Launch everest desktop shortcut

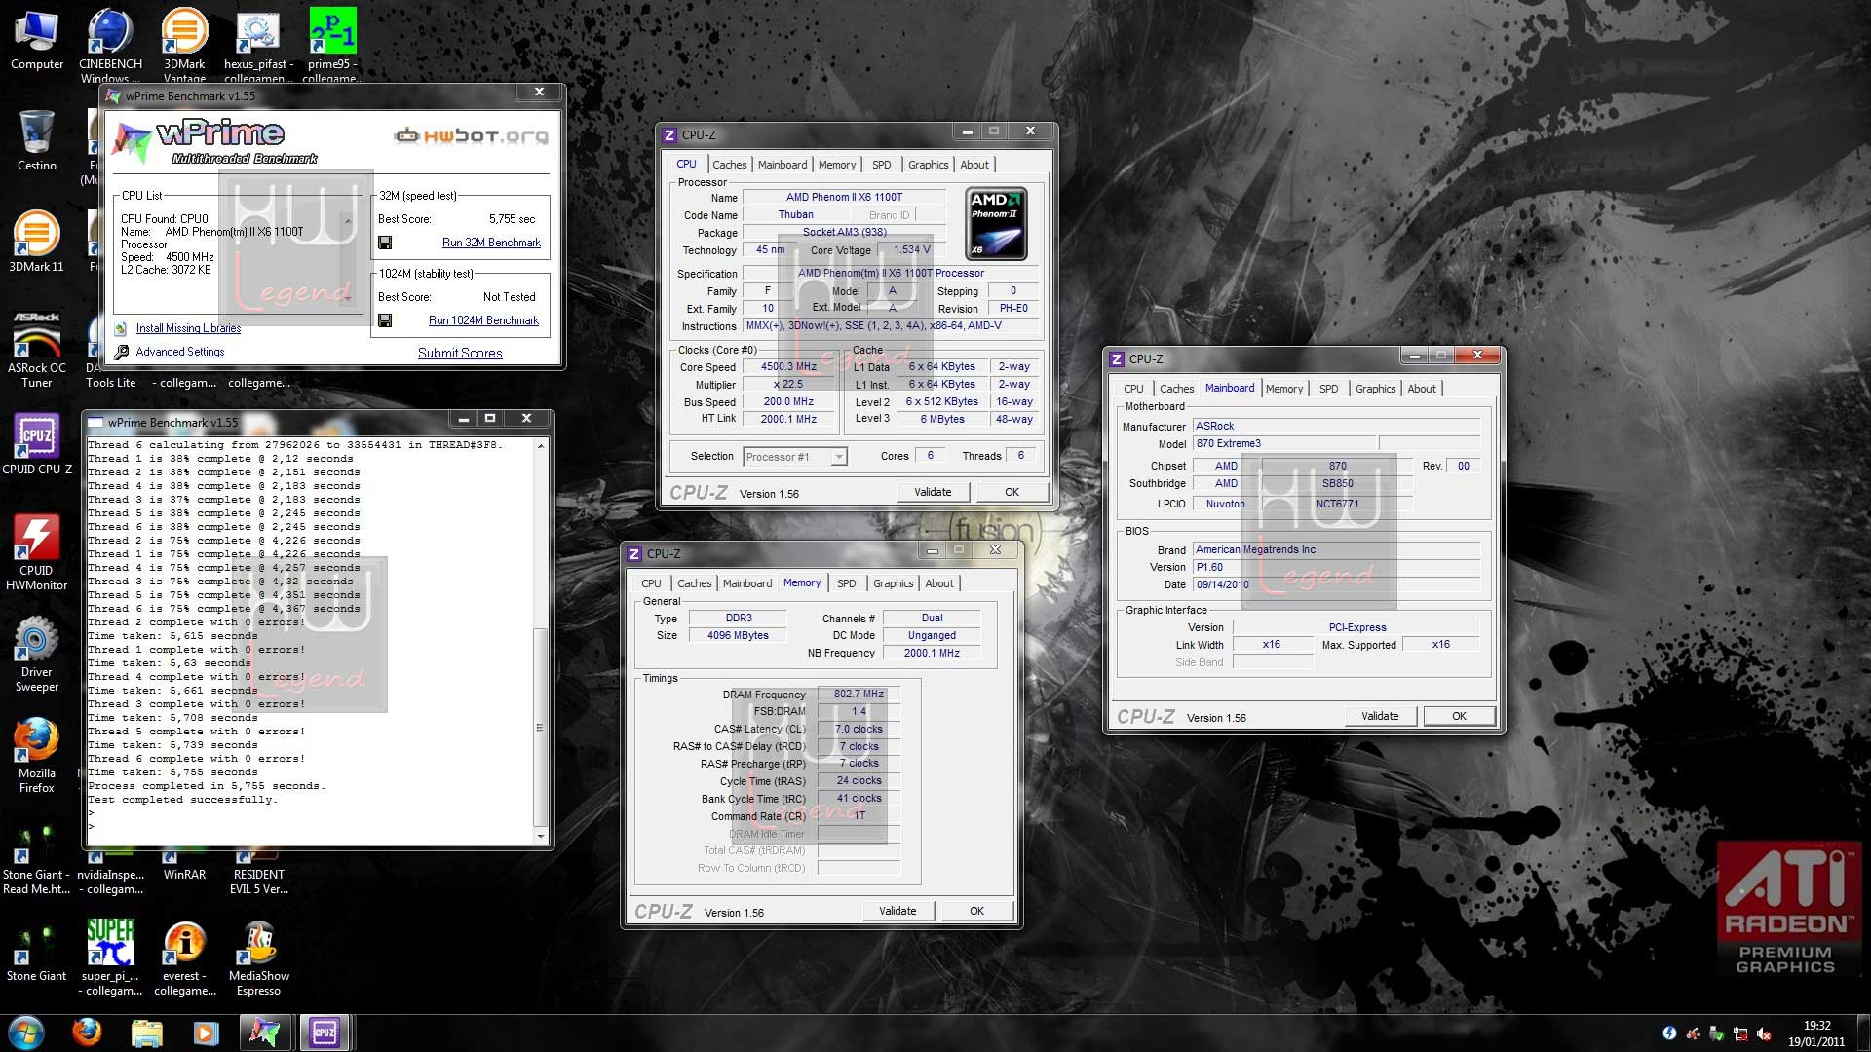click(184, 957)
